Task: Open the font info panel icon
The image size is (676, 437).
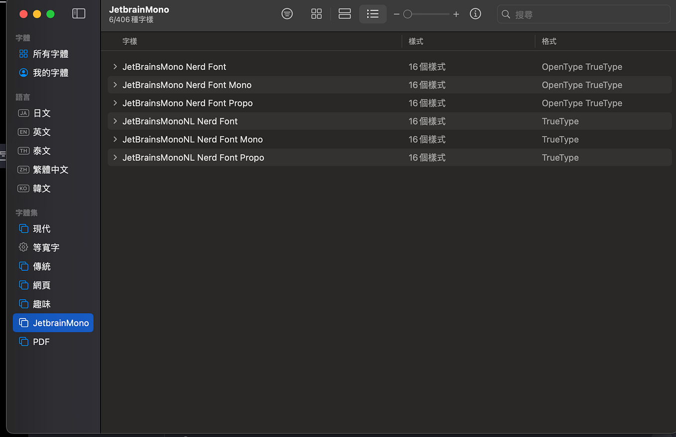Action: tap(475, 14)
